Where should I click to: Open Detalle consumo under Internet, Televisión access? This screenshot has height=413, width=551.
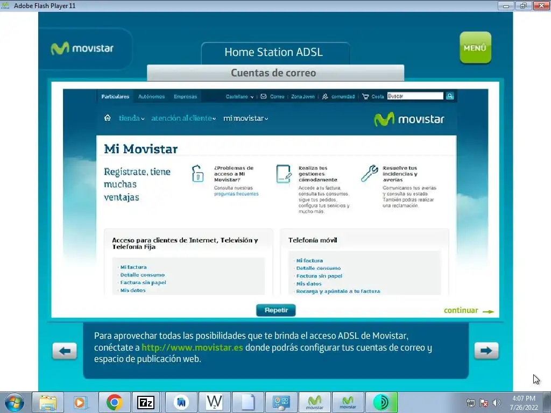point(142,275)
